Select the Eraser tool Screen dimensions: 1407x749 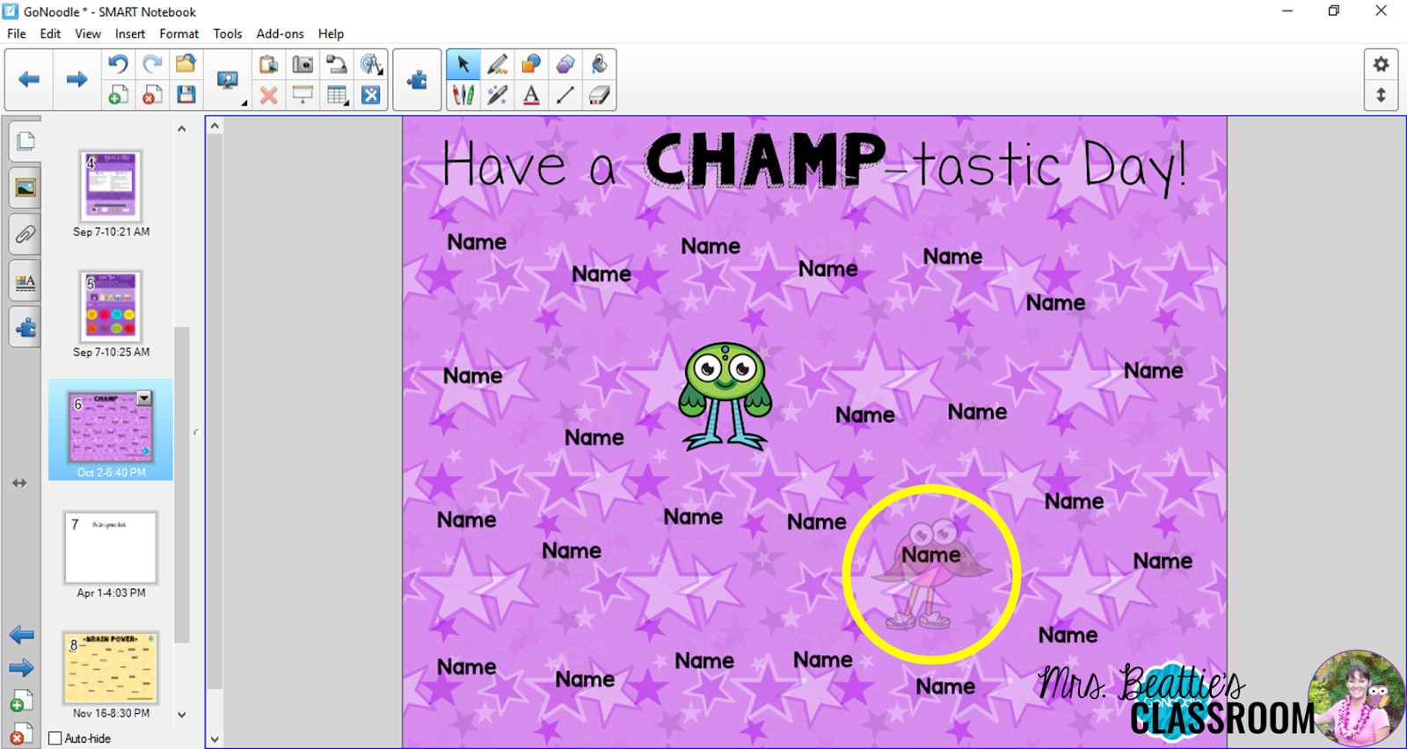[599, 95]
